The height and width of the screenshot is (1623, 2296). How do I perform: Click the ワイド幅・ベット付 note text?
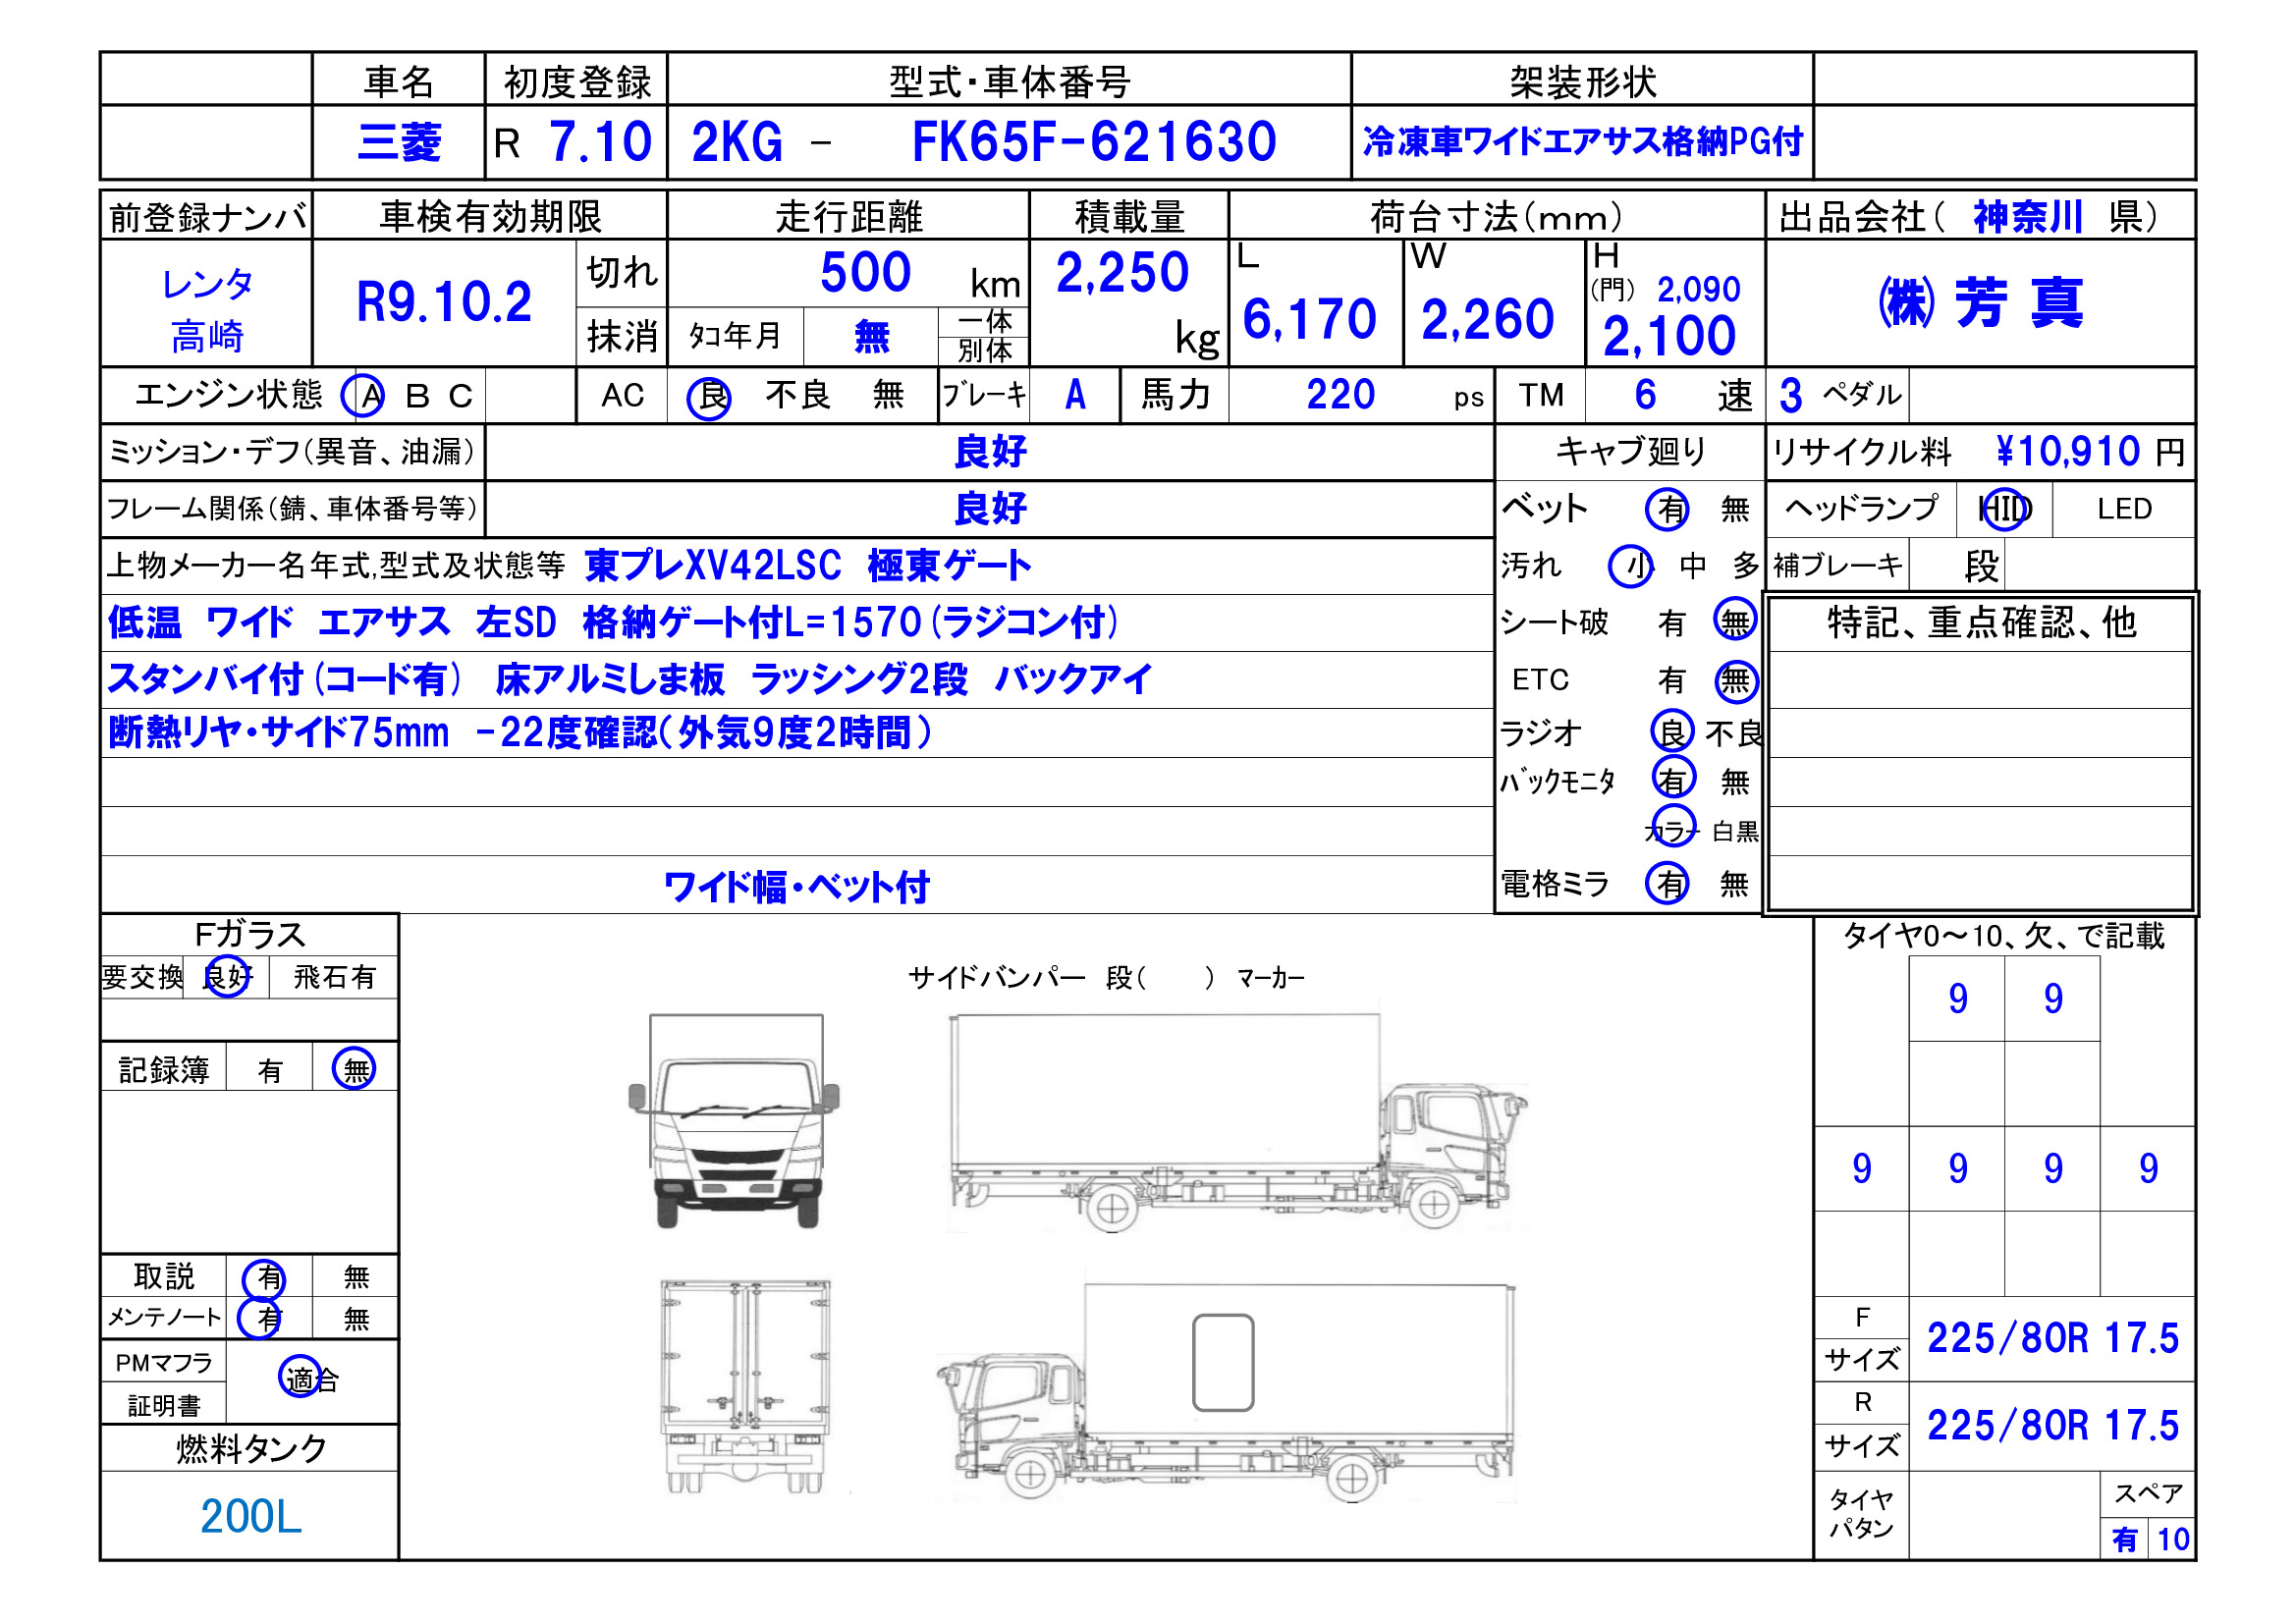tap(796, 887)
